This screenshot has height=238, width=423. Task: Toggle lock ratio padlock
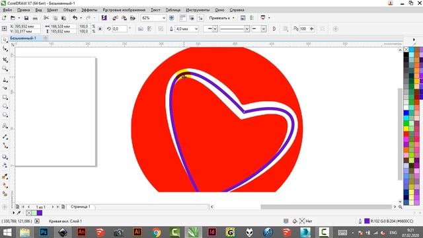point(100,28)
